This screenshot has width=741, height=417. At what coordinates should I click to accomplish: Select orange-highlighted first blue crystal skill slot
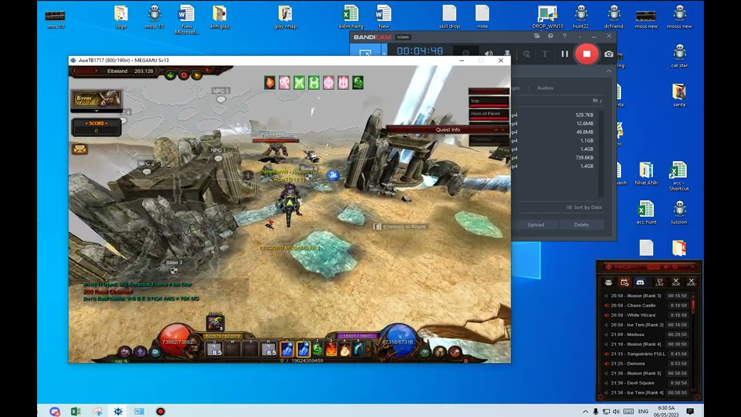click(x=287, y=349)
